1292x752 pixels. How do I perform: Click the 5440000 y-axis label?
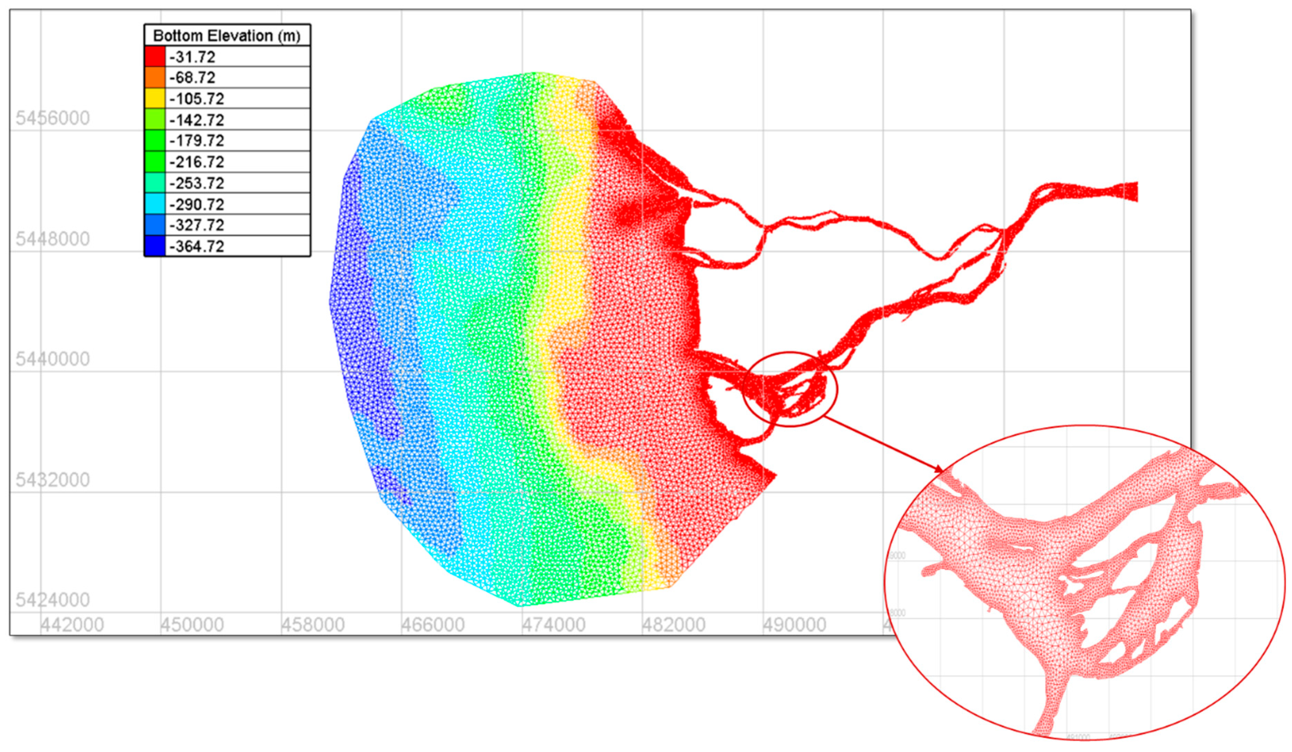(53, 359)
